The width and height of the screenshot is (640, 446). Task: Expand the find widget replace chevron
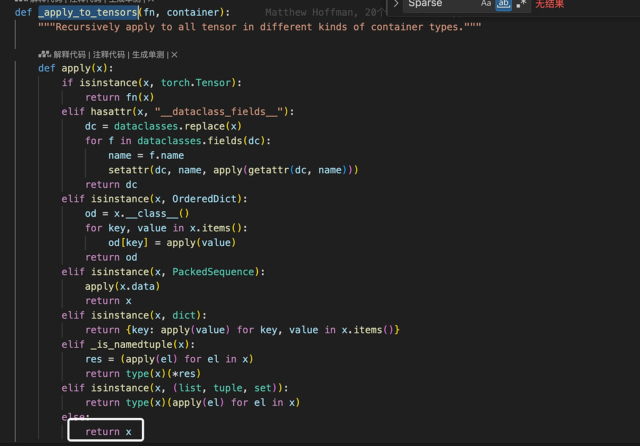[x=396, y=4]
